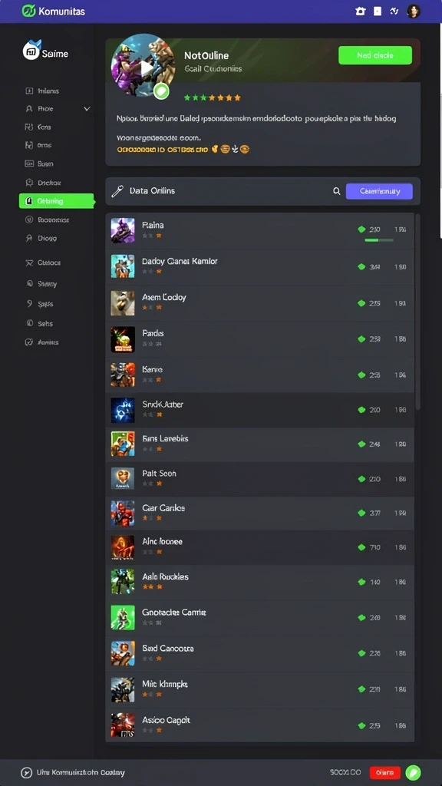Viewport: 442px width, 786px height.
Task: Click the Bed Cancotra title text
Action: click(x=168, y=648)
